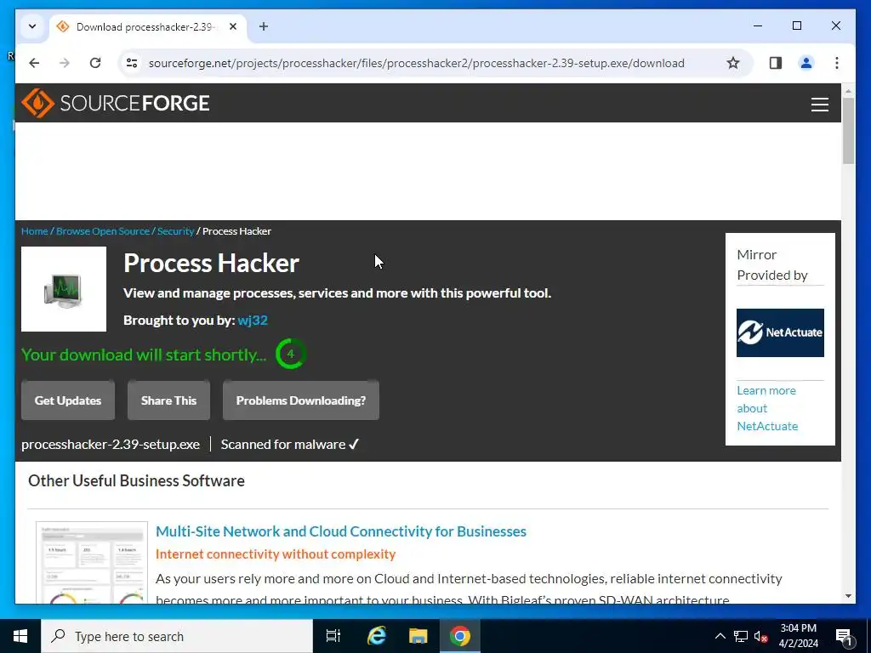Select the Download processhacker browser tab
The image size is (871, 653).
point(147,26)
